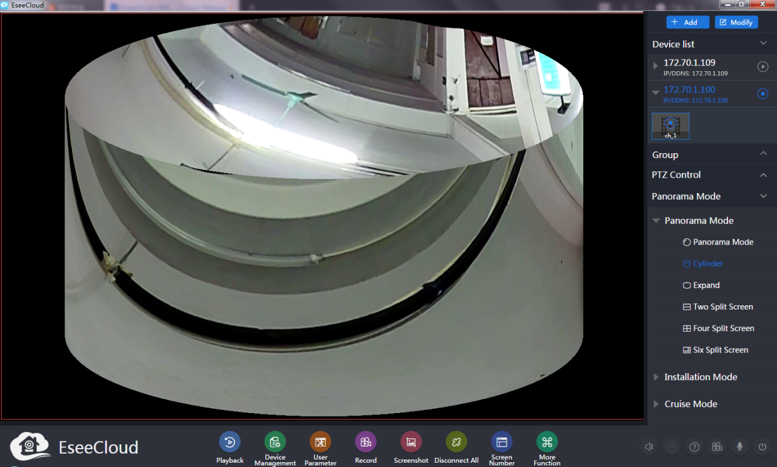Select Expand panorama view option

(x=706, y=285)
